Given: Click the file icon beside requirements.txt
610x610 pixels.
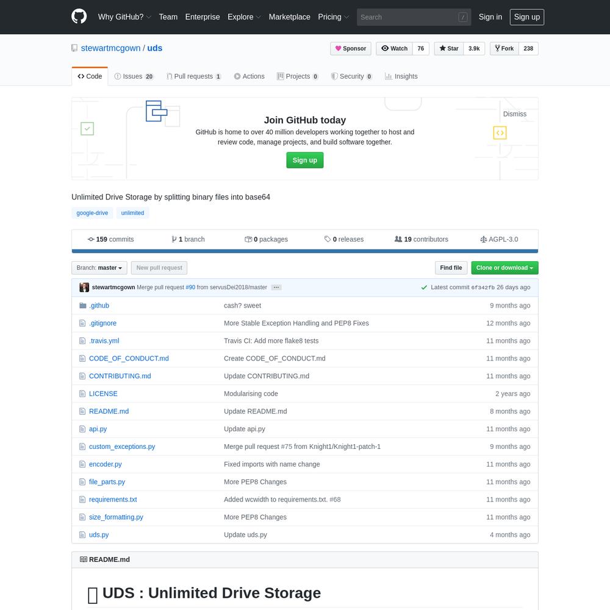Looking at the screenshot, I should pyautogui.click(x=82, y=500).
